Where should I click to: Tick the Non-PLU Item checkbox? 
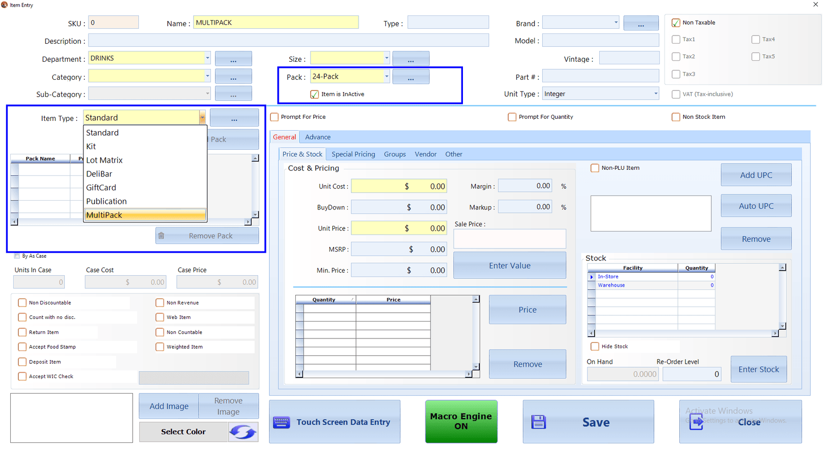[595, 168]
